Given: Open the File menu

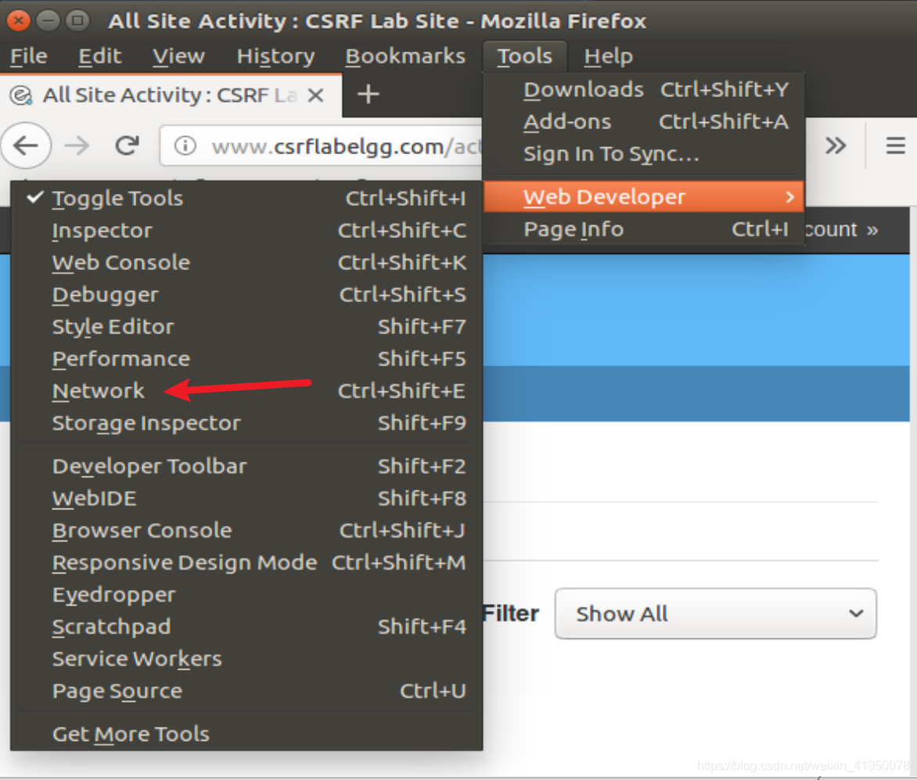Looking at the screenshot, I should pyautogui.click(x=29, y=56).
